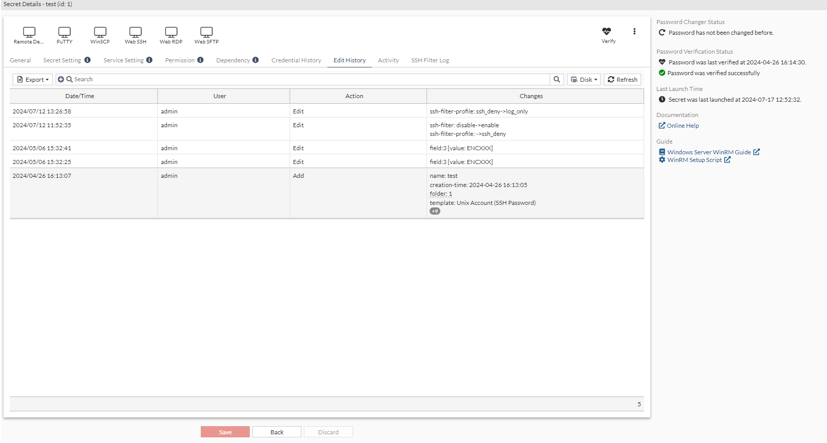The width and height of the screenshot is (827, 443).
Task: Click the Verify heartbeat icon
Action: [606, 31]
